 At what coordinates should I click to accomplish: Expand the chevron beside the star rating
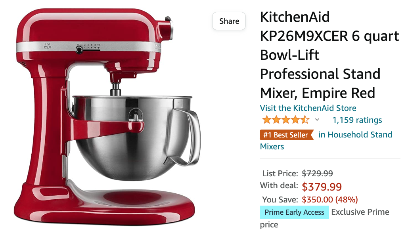coord(317,120)
